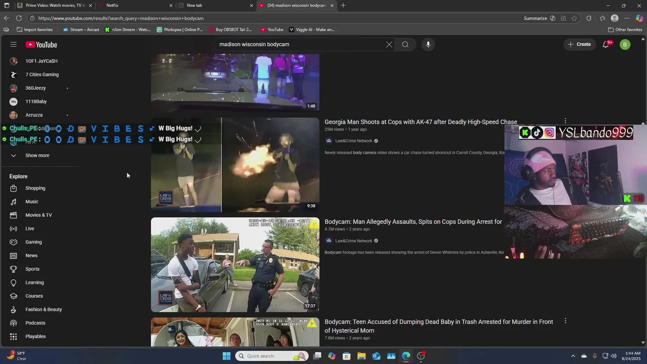Open Movies & TV in Explore
The height and width of the screenshot is (364, 647).
click(39, 215)
